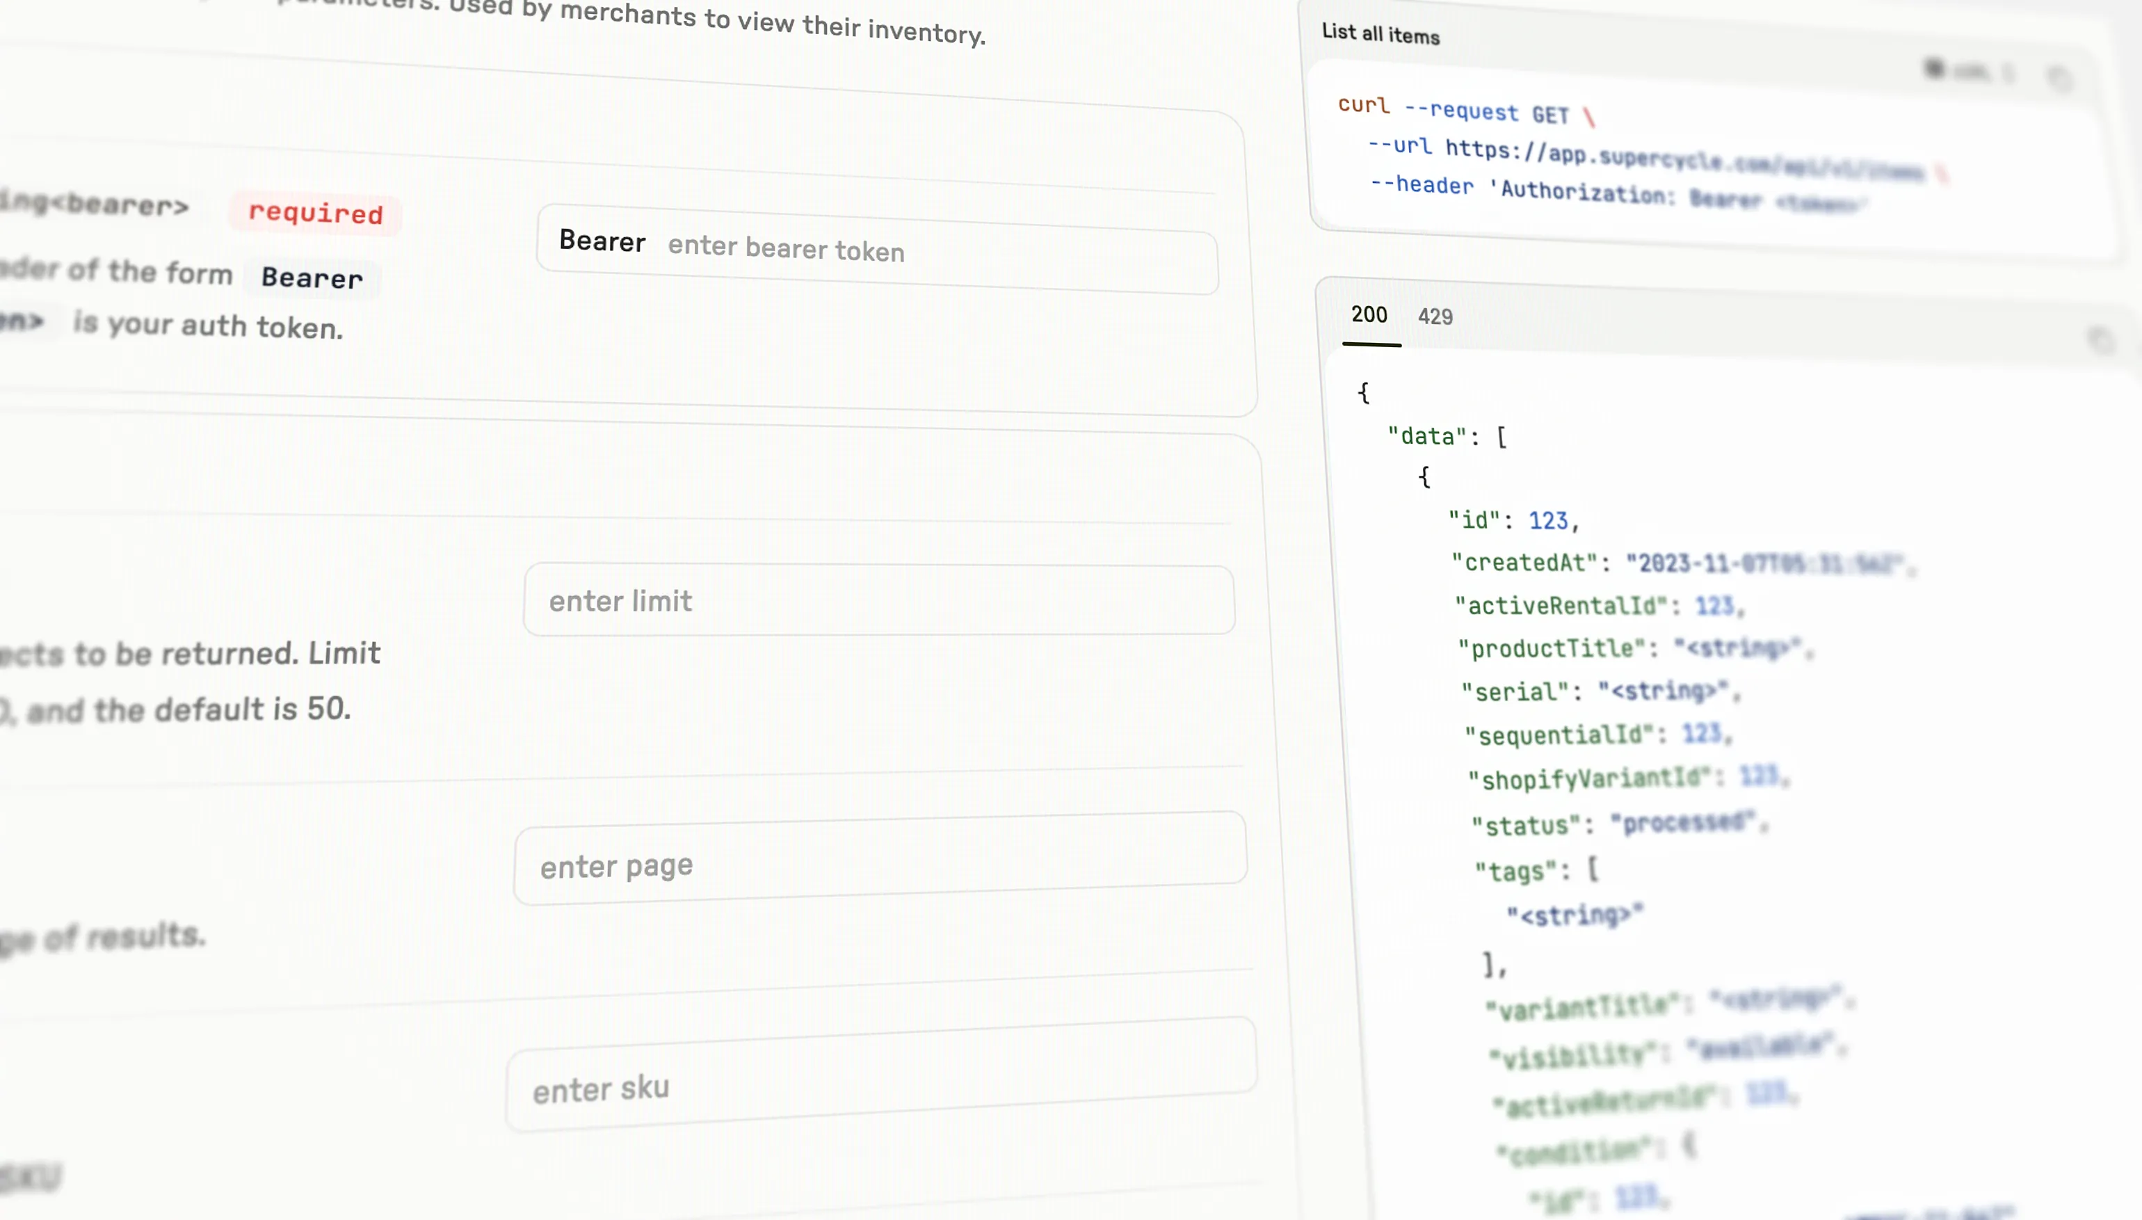Focus the 'enter bearer token' field
The image size is (2142, 1220).
(877, 250)
